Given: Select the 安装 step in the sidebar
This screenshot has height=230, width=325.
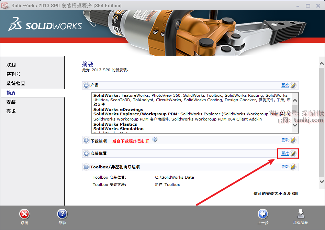Looking at the screenshot, I should pyautogui.click(x=11, y=102).
